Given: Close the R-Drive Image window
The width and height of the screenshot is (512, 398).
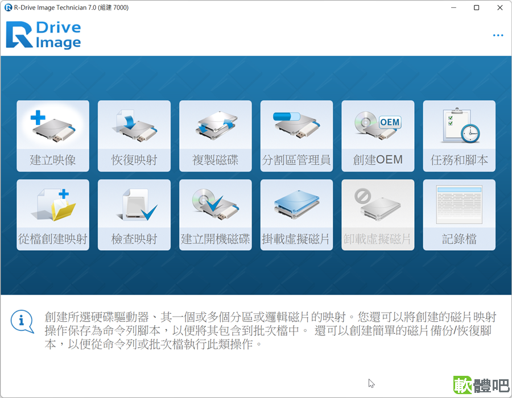Looking at the screenshot, I should [x=500, y=7].
